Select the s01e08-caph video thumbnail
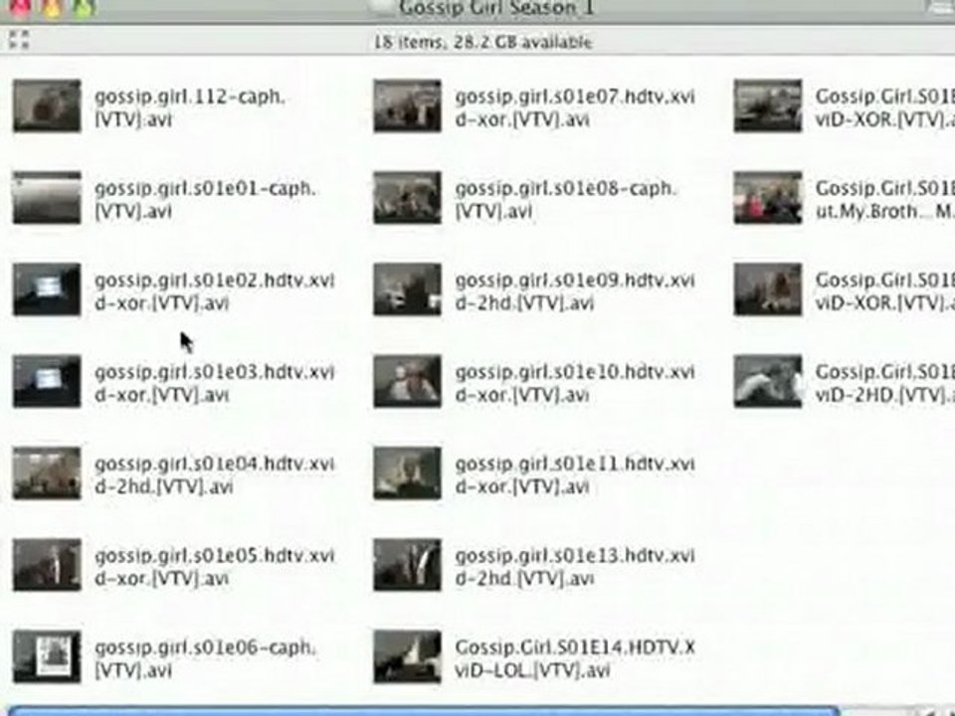Viewport: 955px width, 716px height. [408, 198]
